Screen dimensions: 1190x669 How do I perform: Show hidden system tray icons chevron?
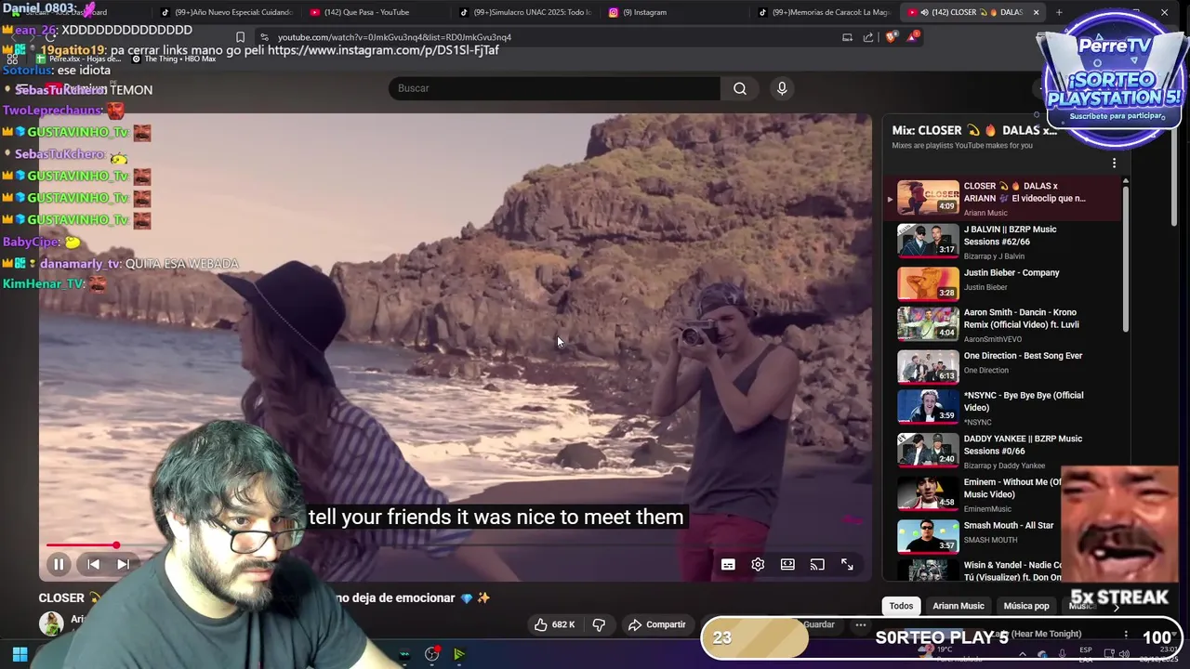point(1022,654)
